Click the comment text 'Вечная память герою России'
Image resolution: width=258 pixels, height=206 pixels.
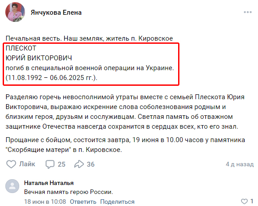tap(68, 192)
